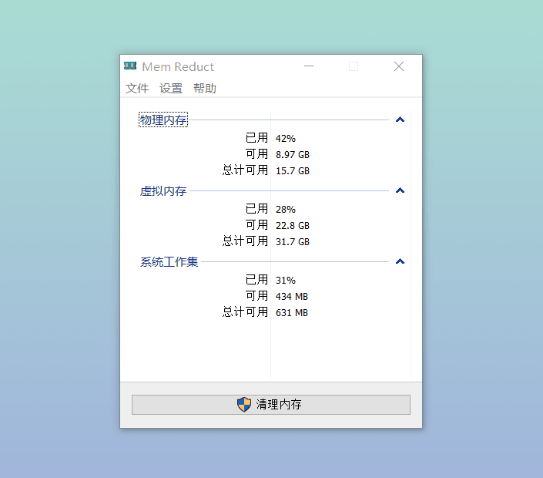
Task: Collapse the 虚拟内存 group chevron
Action: click(400, 190)
